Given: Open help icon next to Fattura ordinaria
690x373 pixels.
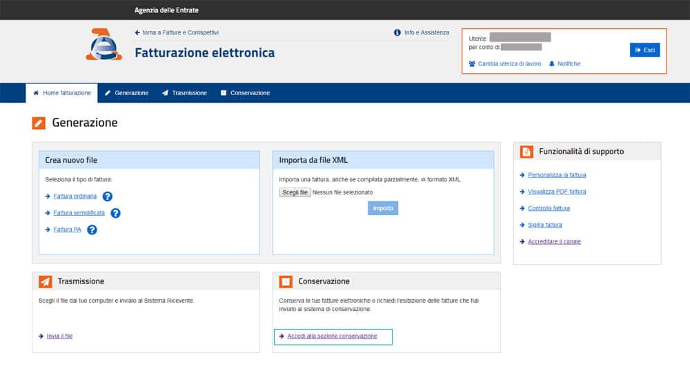Looking at the screenshot, I should tap(108, 196).
